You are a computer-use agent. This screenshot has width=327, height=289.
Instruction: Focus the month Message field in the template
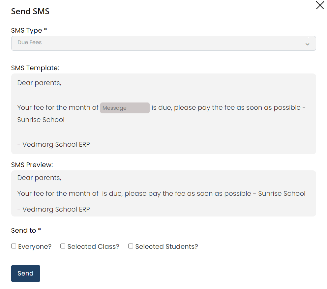(x=125, y=108)
